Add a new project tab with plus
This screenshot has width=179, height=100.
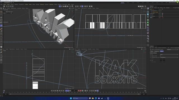(13, 2)
